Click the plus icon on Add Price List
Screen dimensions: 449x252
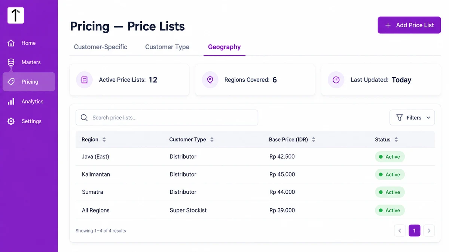pyautogui.click(x=388, y=25)
